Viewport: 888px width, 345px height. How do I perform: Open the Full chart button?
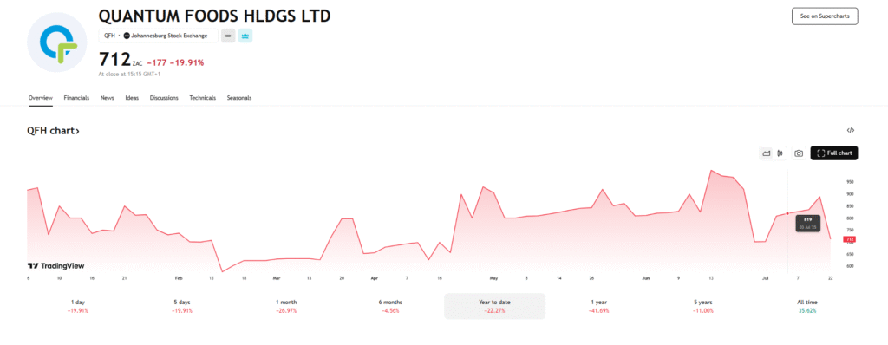[834, 153]
